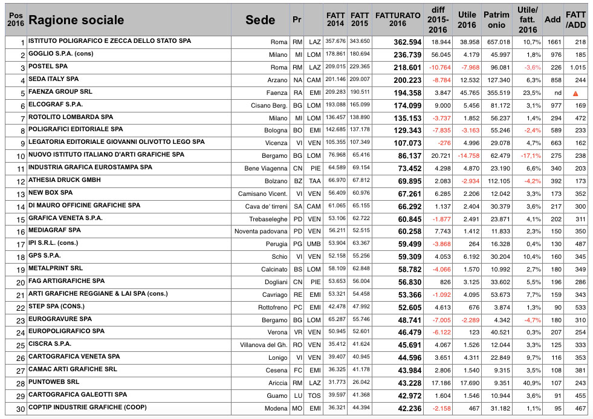Image resolution: width=593 pixels, height=419 pixels.
Task: Select "INDUSTRIA GRAFICA EUROSTAMPA SPA" company name
Action: 91,167
